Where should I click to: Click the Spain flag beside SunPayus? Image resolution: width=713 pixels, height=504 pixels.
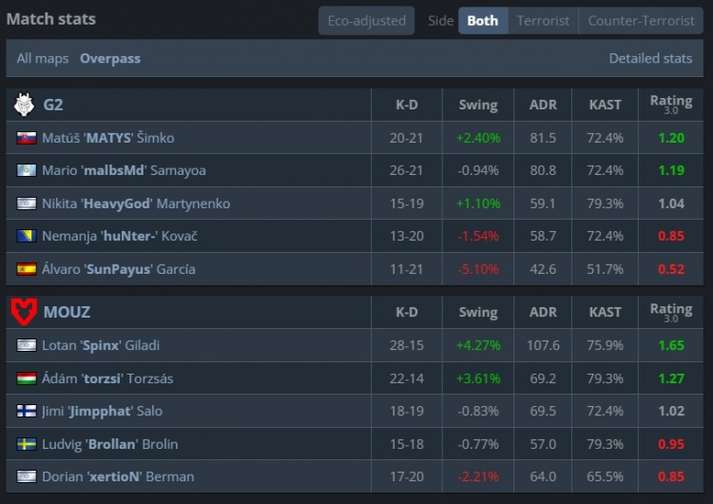[27, 269]
